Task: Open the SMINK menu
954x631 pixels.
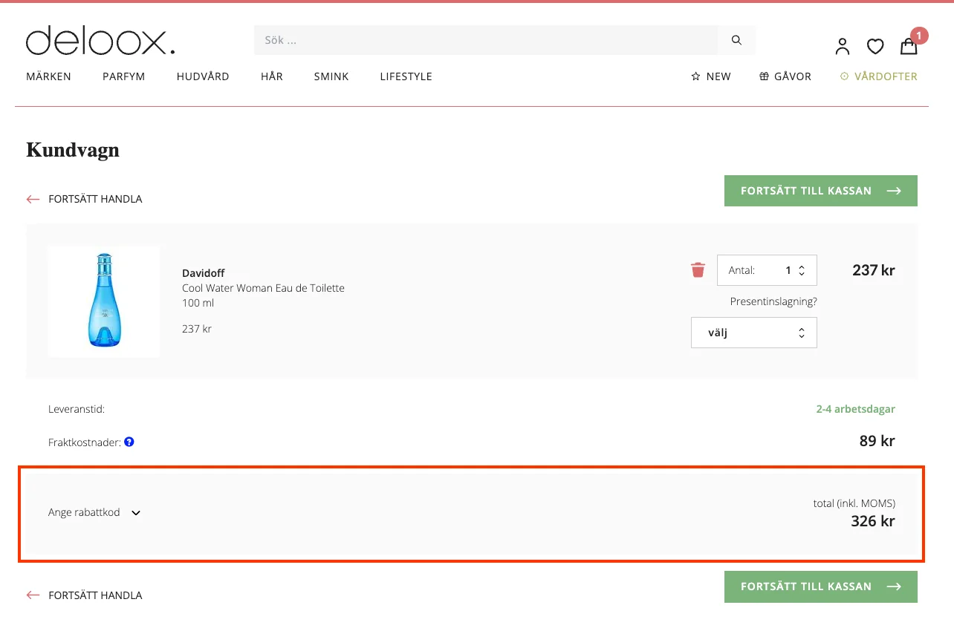Action: click(x=331, y=76)
